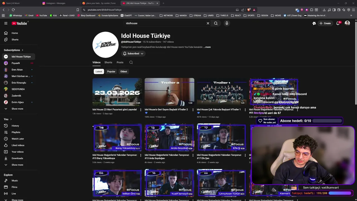Open History in the sidebar
Viewport: 357px width, 201px height.
pyautogui.click(x=18, y=126)
